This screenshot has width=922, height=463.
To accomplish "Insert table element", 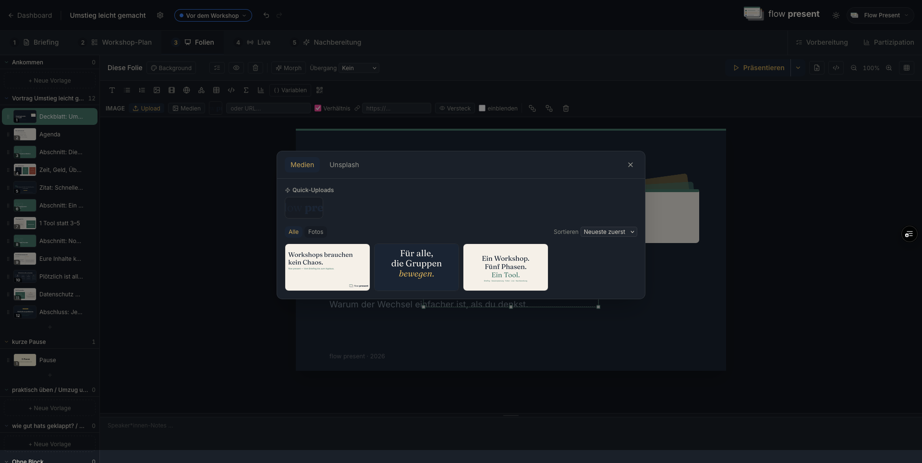I will (x=216, y=90).
